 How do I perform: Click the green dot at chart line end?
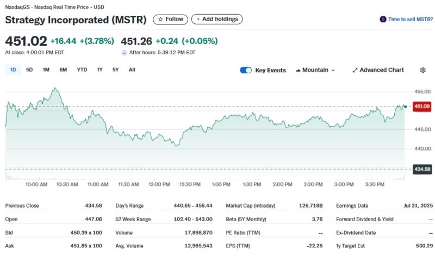coord(405,106)
